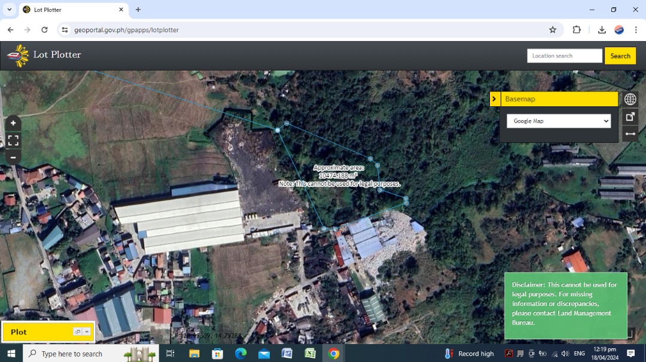
Task: Select the measure distance tool icon
Action: (630, 134)
